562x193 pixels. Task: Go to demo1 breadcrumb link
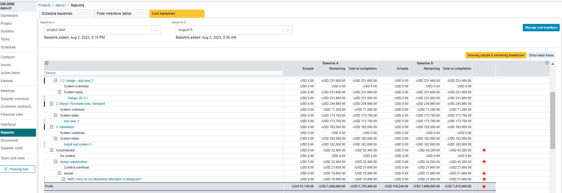pyautogui.click(x=61, y=5)
